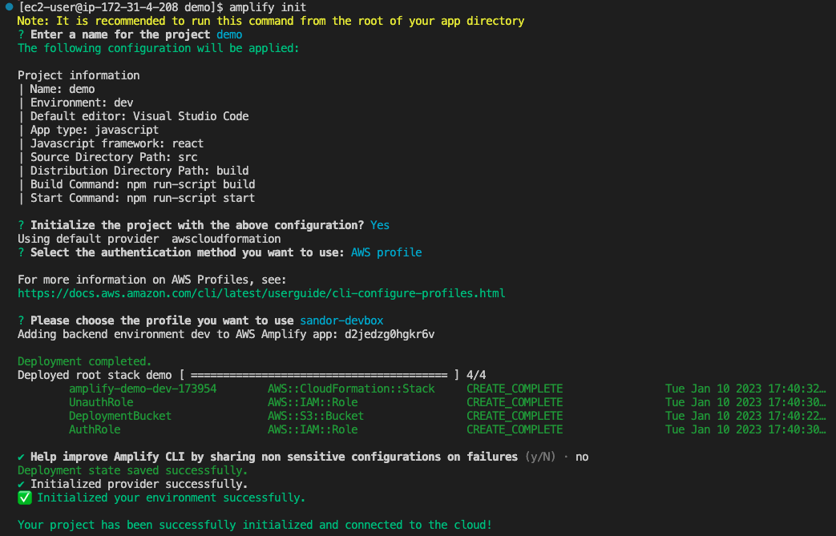Click the checkmark beside 'Help improve Amplify CLI'

click(22, 456)
